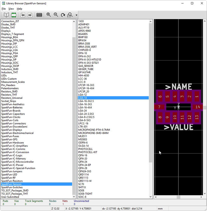This screenshot has height=211, width=207.
Task: Open the Help menu
Action: coord(19,9)
